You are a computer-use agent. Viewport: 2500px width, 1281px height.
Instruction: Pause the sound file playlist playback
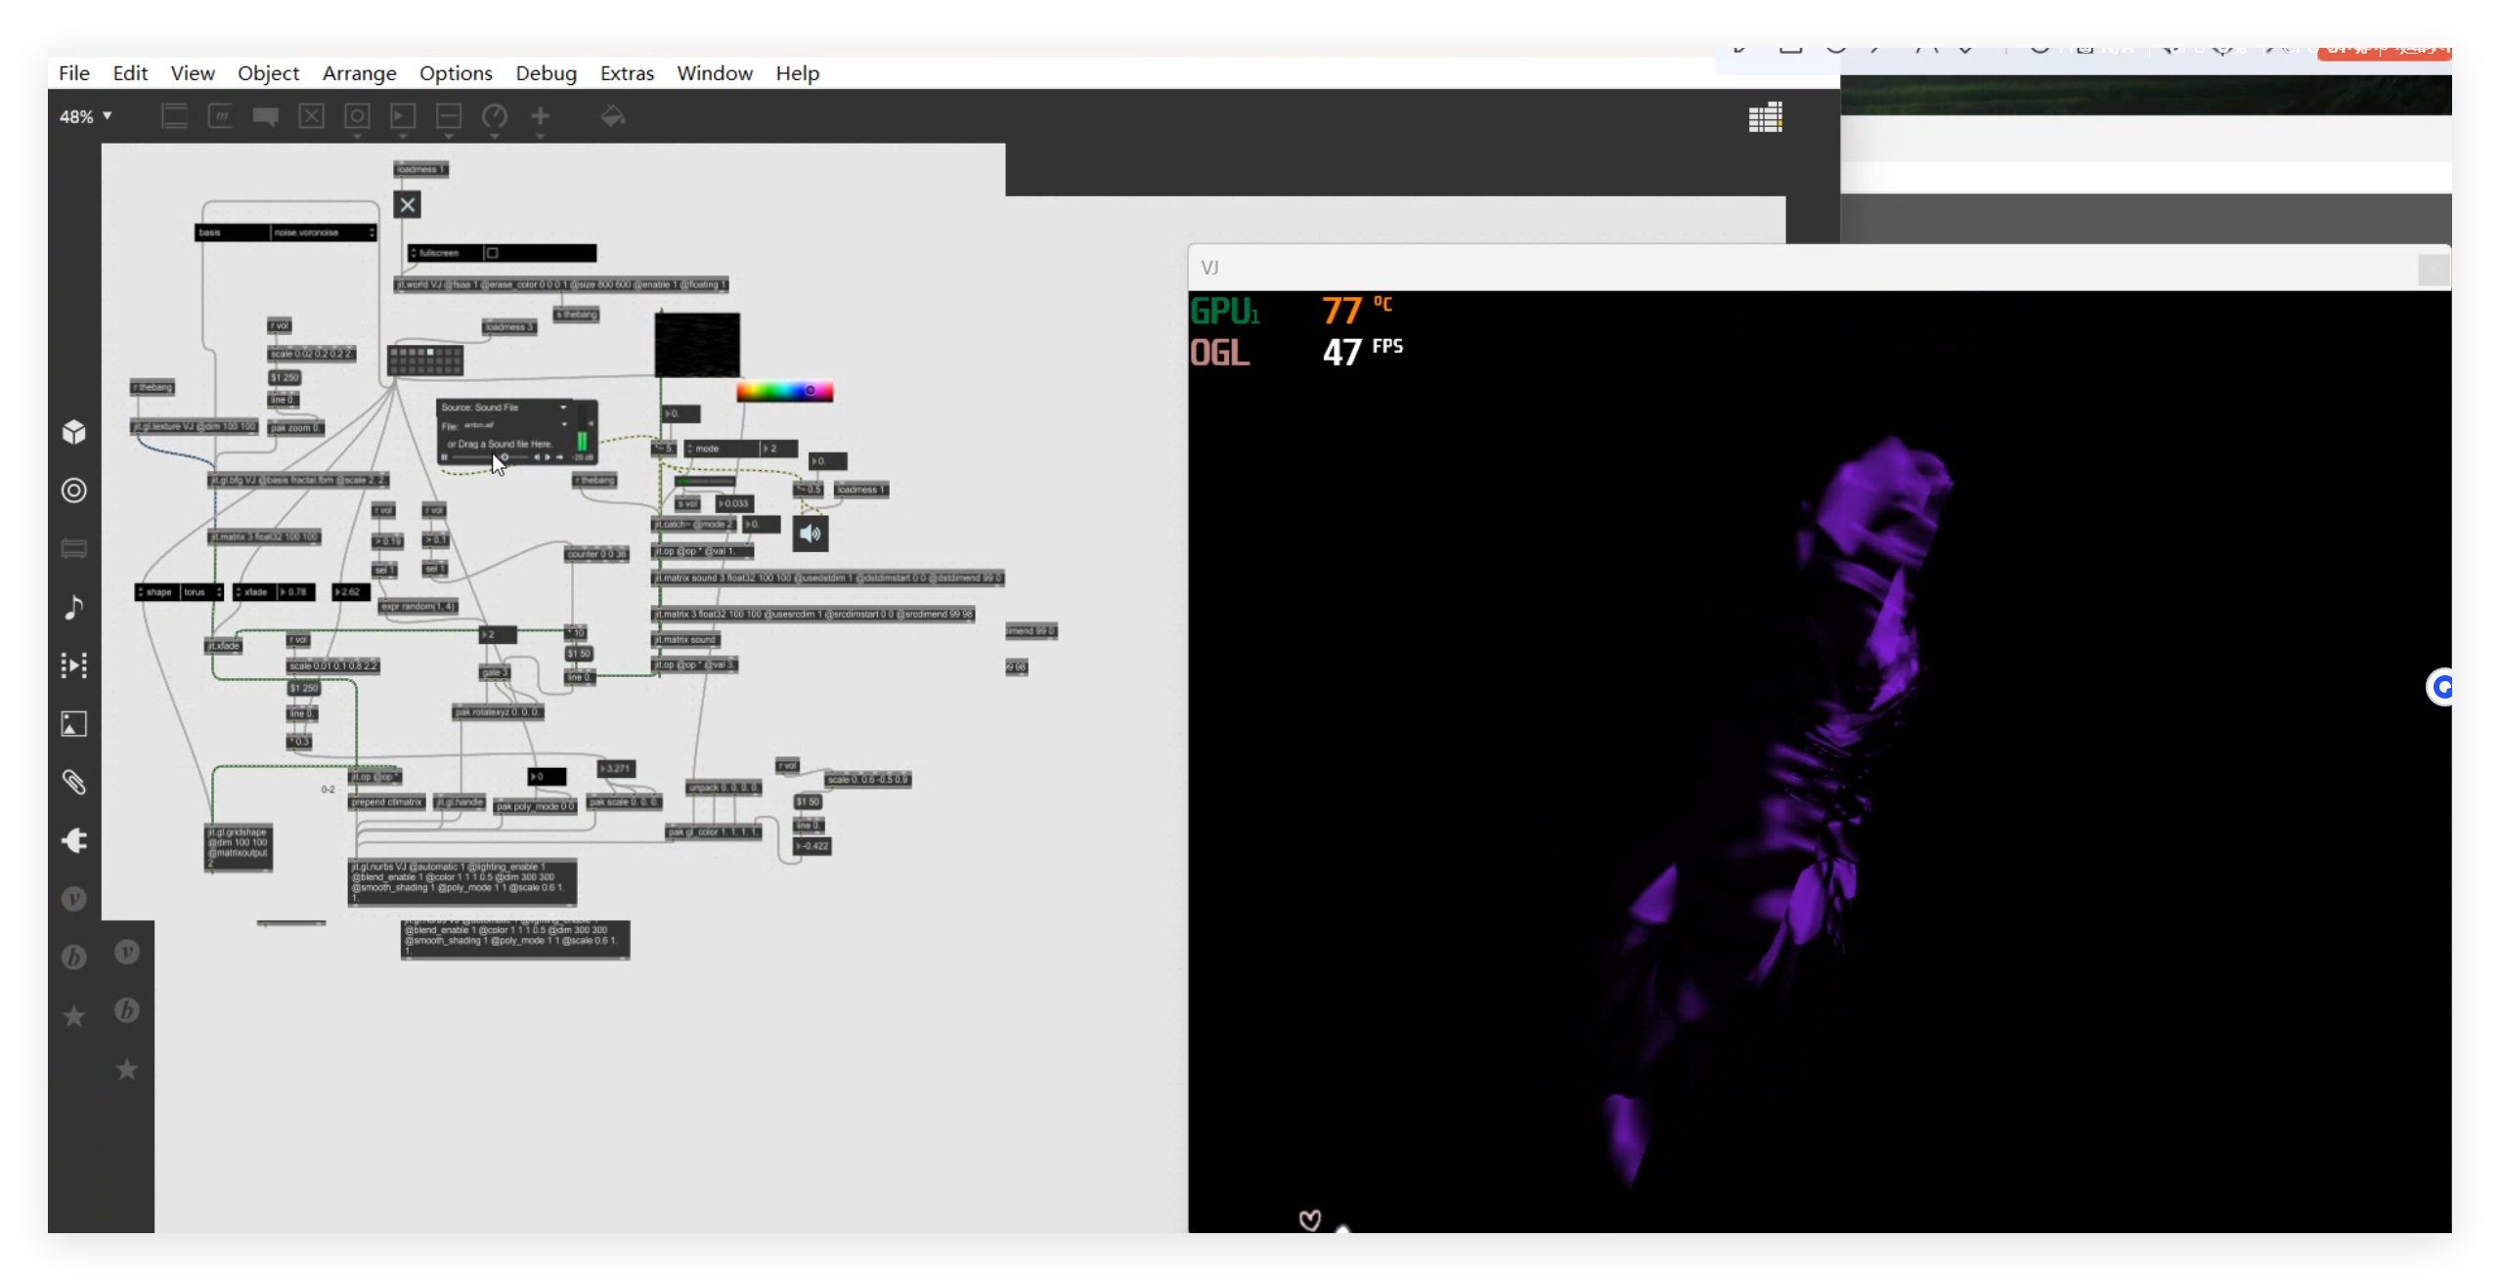pyautogui.click(x=445, y=457)
